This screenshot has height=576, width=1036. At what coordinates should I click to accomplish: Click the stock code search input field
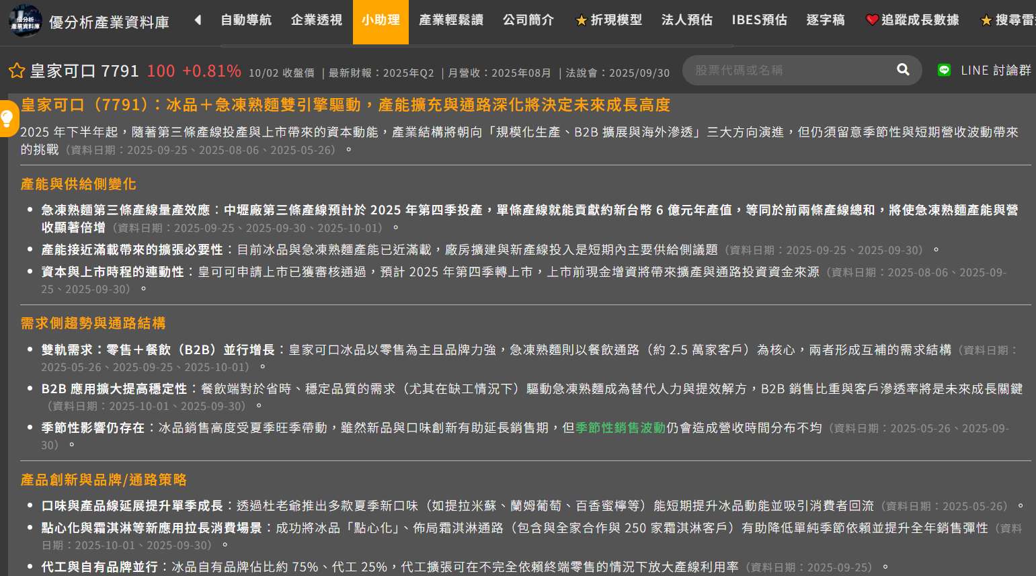coord(790,70)
